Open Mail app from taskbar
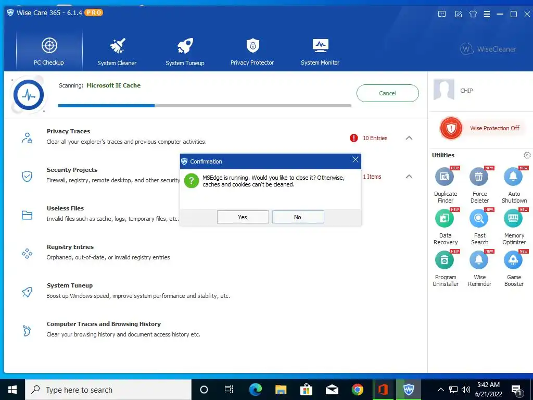The image size is (533, 400). 332,390
